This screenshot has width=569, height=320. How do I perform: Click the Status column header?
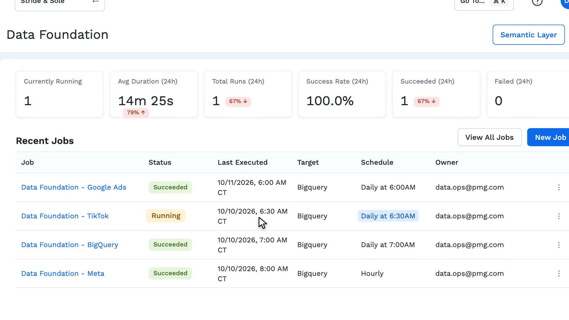point(160,162)
